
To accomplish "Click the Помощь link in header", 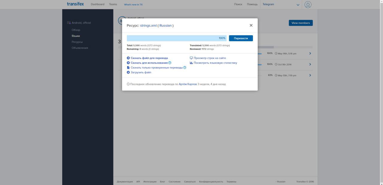I will point(252,4).
